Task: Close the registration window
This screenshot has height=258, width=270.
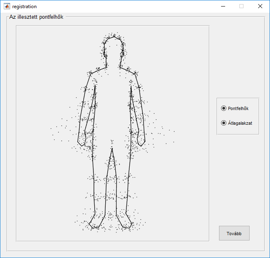Action: [260, 6]
